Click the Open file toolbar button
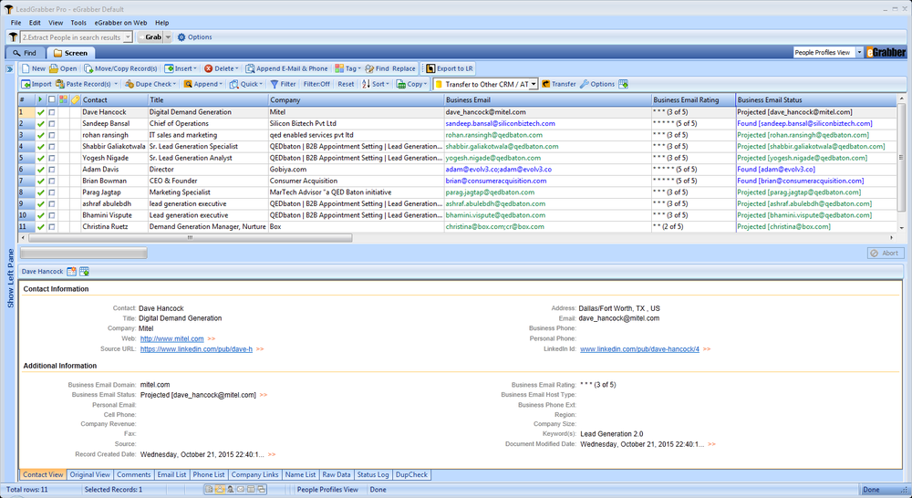912x498 pixels. tap(63, 68)
